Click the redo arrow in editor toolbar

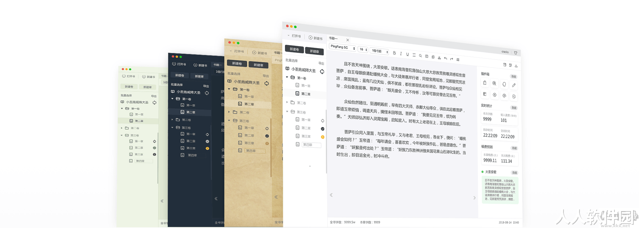pyautogui.click(x=452, y=59)
